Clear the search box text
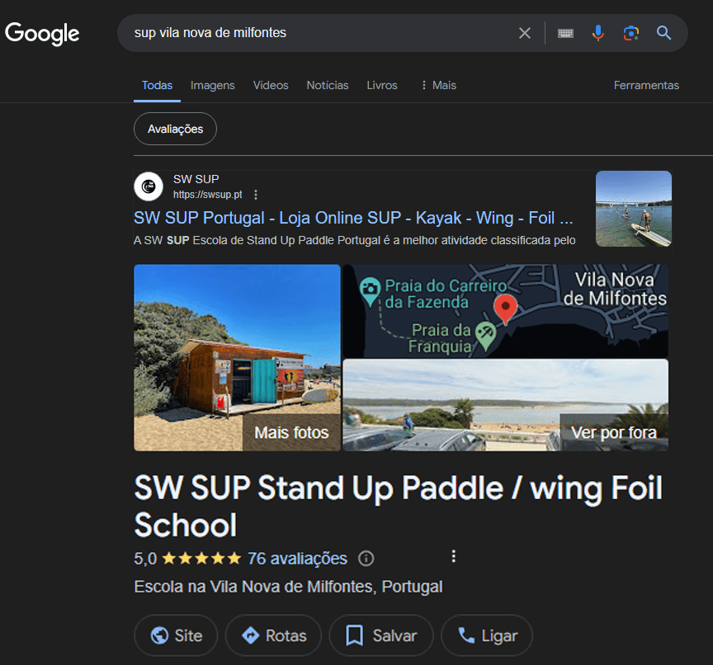 [525, 33]
